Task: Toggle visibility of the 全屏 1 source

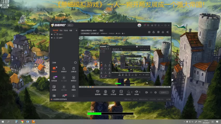Action: (52, 38)
